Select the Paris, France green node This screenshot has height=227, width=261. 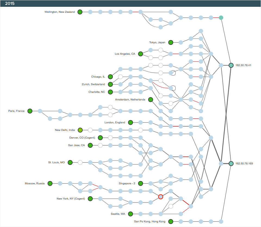(x=30, y=111)
